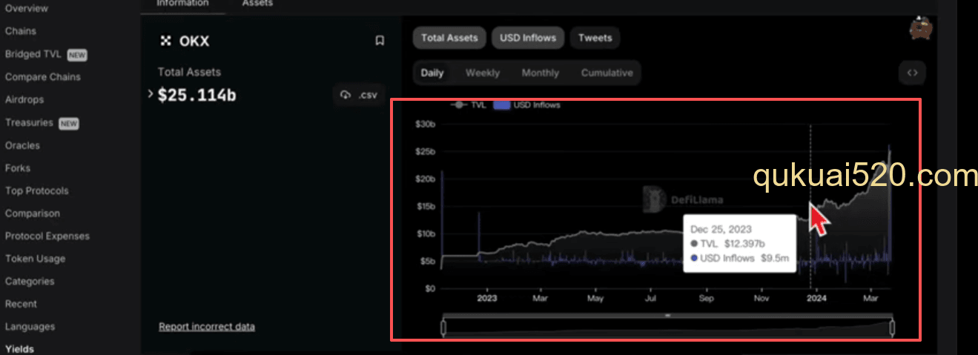Viewport: 978px width, 355px height.
Task: Click the right handle of chart range slider
Action: point(892,327)
